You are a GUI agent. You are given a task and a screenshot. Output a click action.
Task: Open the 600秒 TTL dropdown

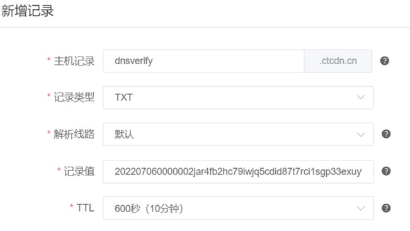coord(238,208)
